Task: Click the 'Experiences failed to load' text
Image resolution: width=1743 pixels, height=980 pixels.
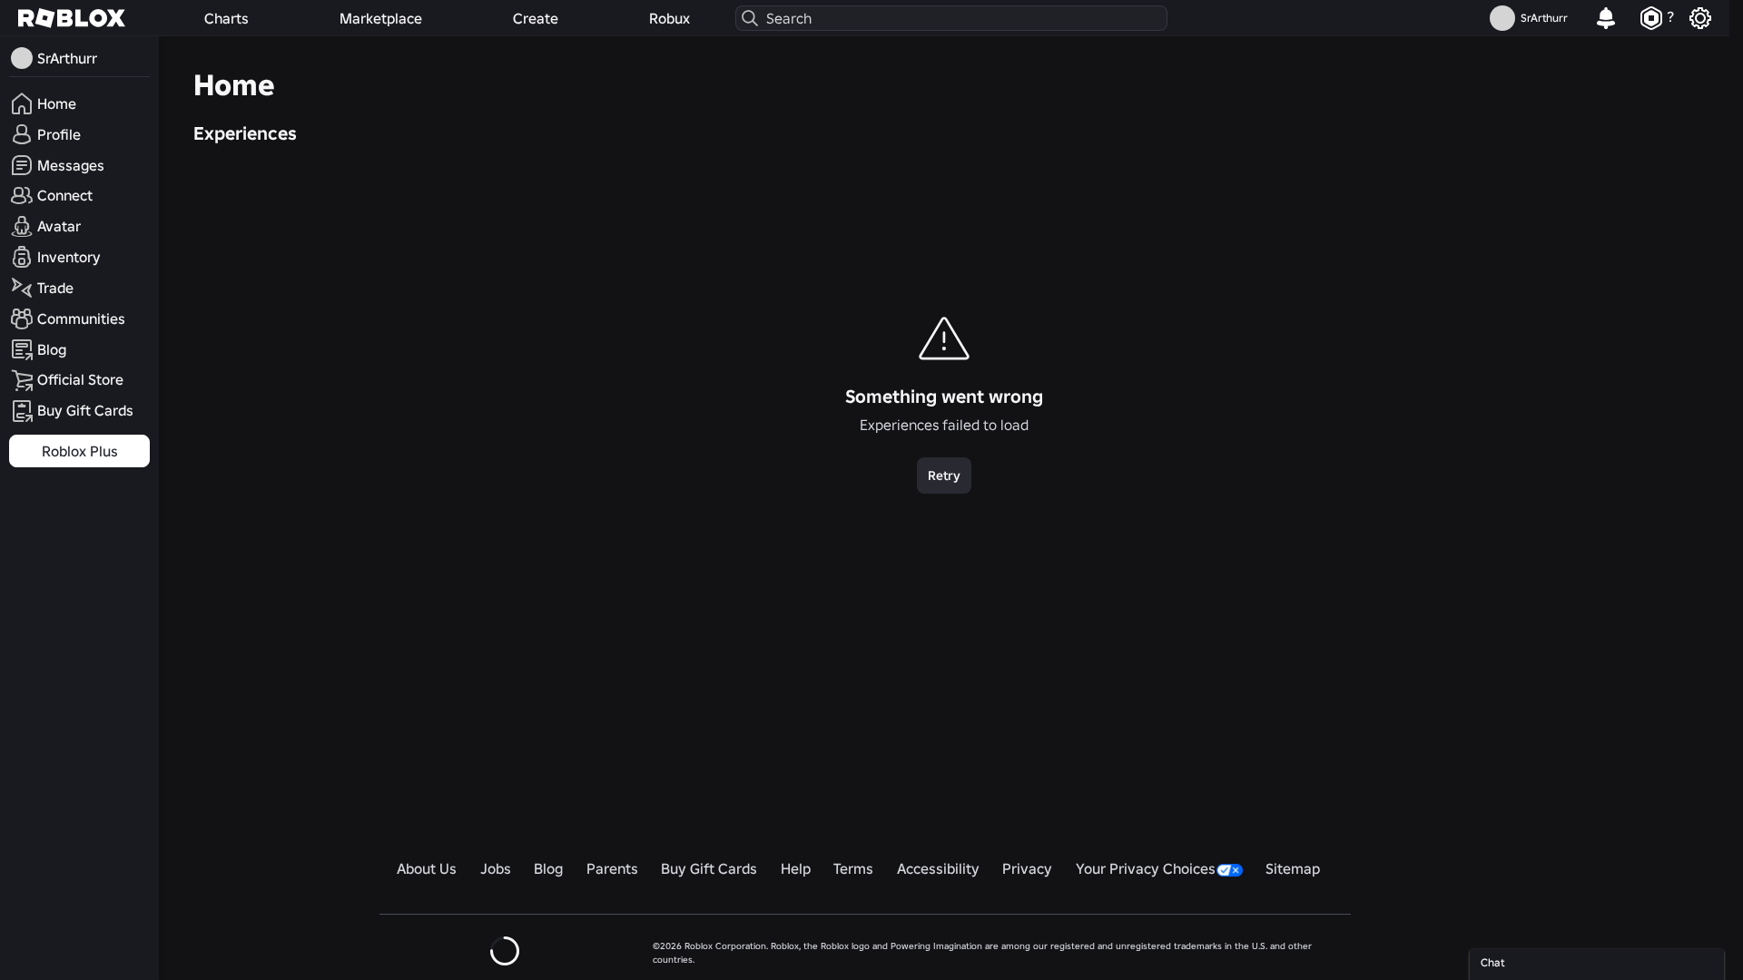Action: (943, 426)
